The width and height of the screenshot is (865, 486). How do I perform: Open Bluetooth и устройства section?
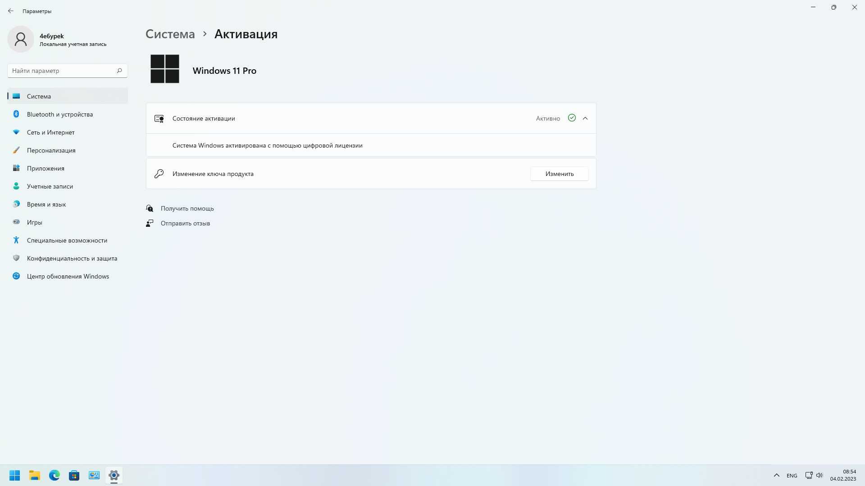click(x=68, y=114)
